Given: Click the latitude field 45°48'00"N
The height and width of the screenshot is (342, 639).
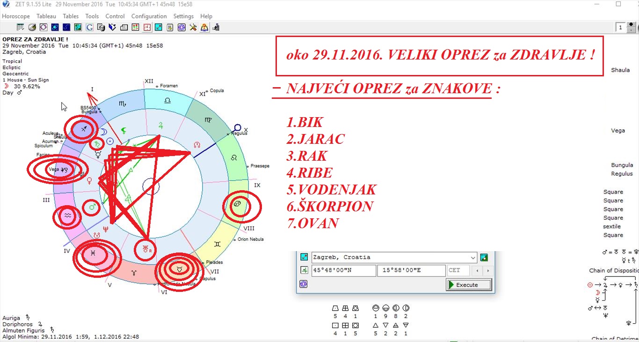Looking at the screenshot, I should (x=343, y=270).
